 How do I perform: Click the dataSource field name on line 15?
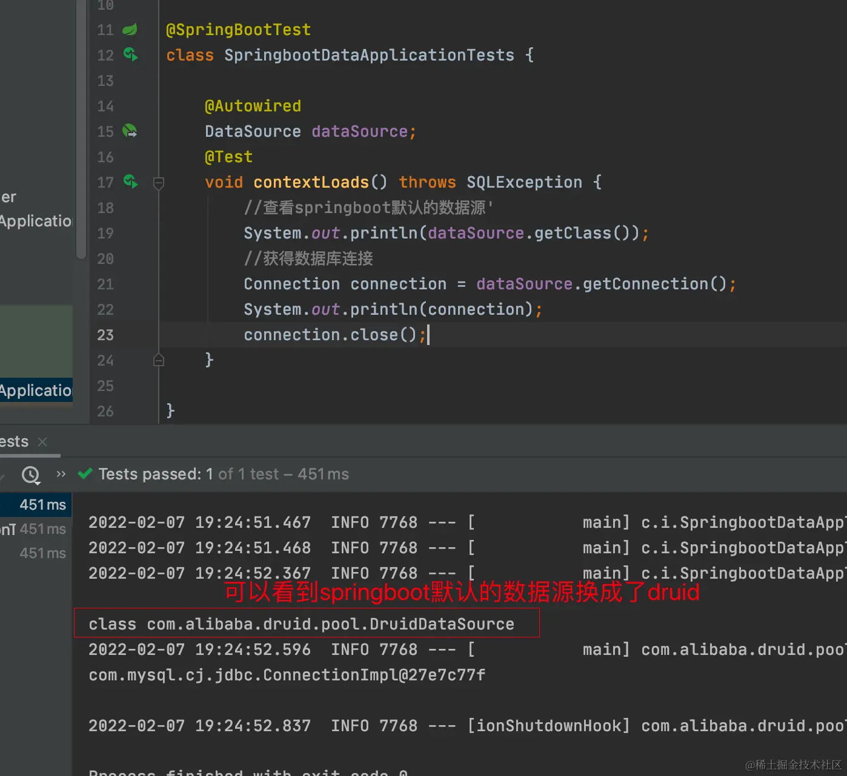click(x=359, y=131)
